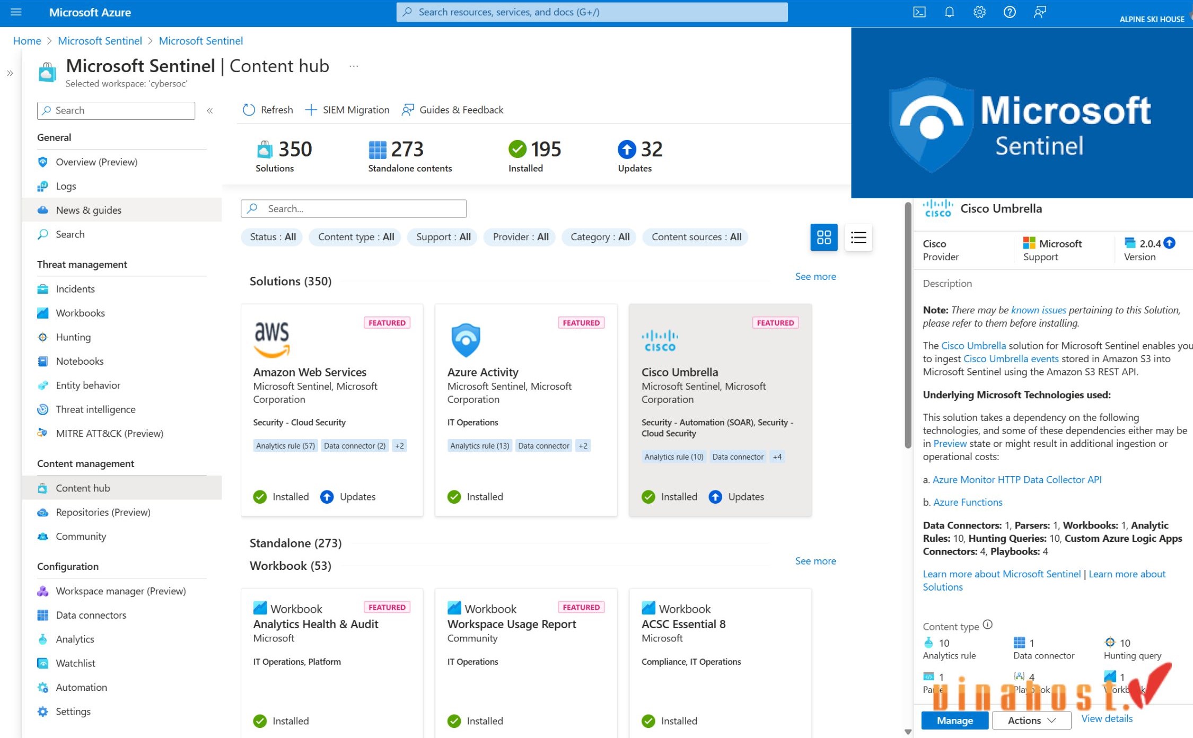1193x738 pixels.
Task: Open Incidents under Threat management
Action: 122,289
